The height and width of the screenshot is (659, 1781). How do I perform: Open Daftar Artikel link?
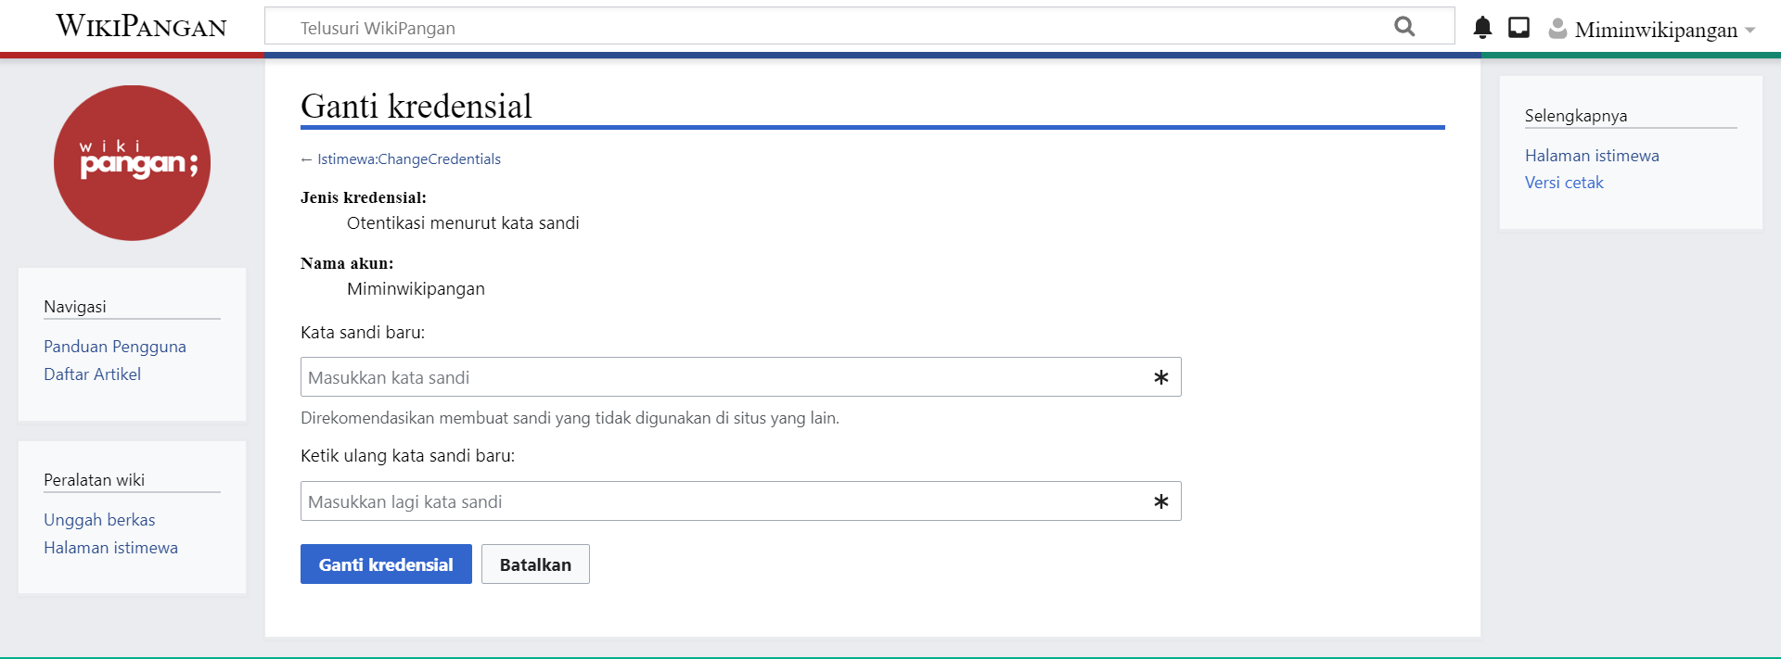click(92, 374)
